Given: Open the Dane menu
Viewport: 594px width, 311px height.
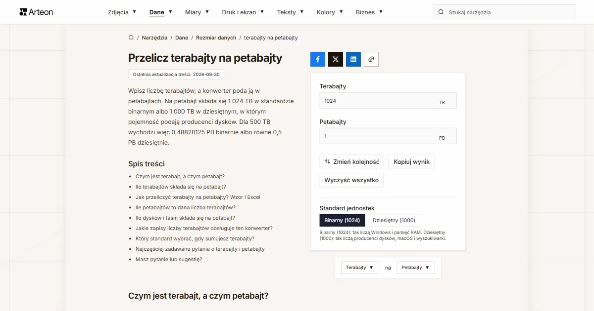Looking at the screenshot, I should [x=161, y=12].
